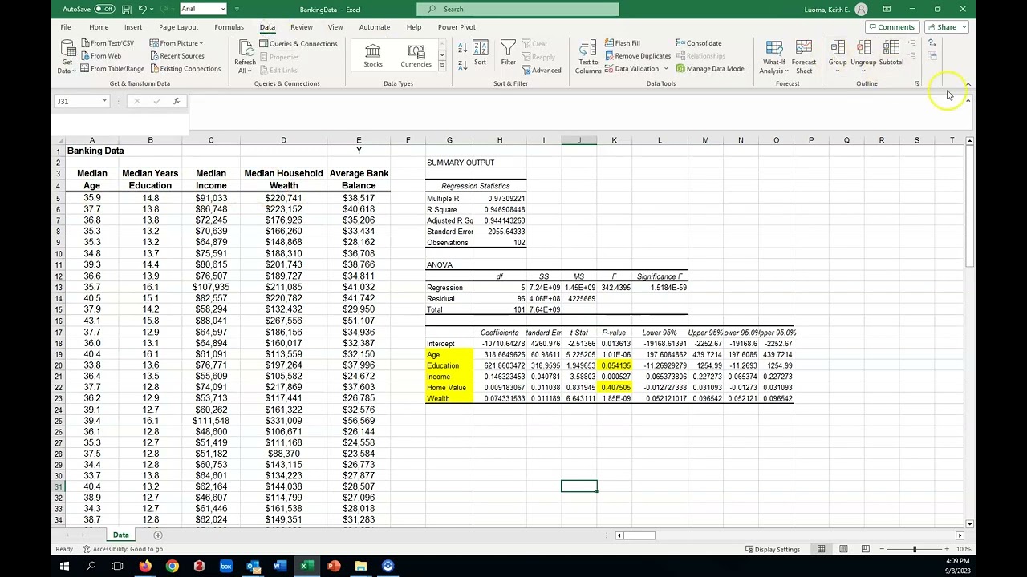Click the zoom slider handle
Viewport: 1027px width, 577px height.
point(914,549)
